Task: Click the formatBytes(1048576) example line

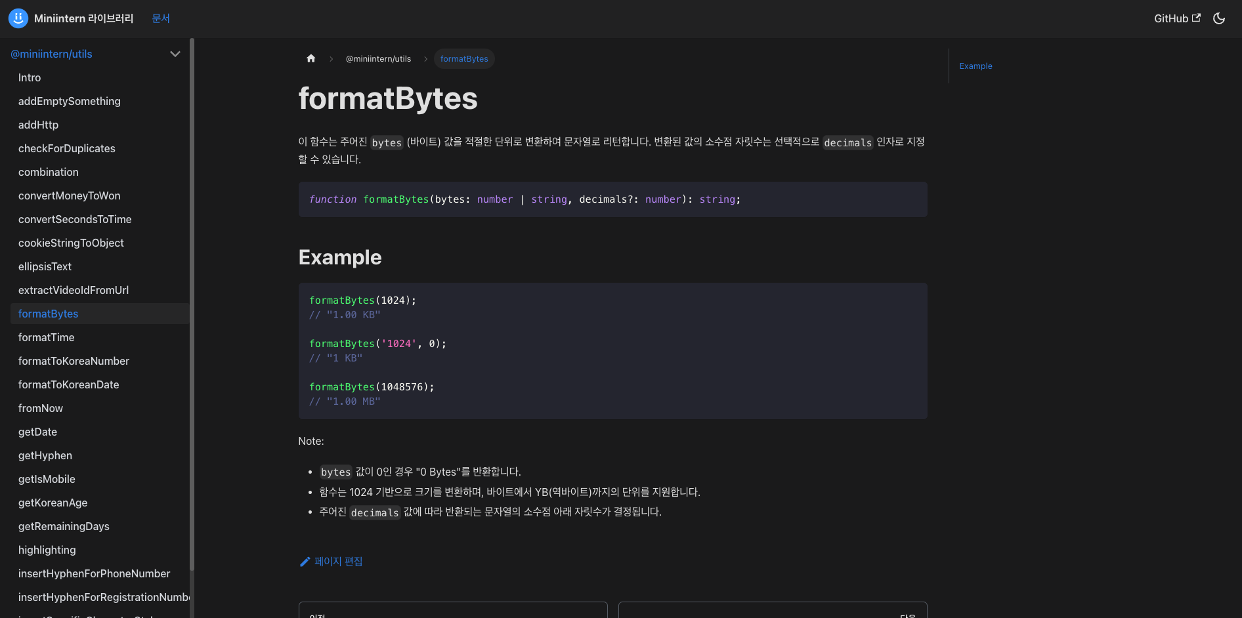Action: (372, 387)
